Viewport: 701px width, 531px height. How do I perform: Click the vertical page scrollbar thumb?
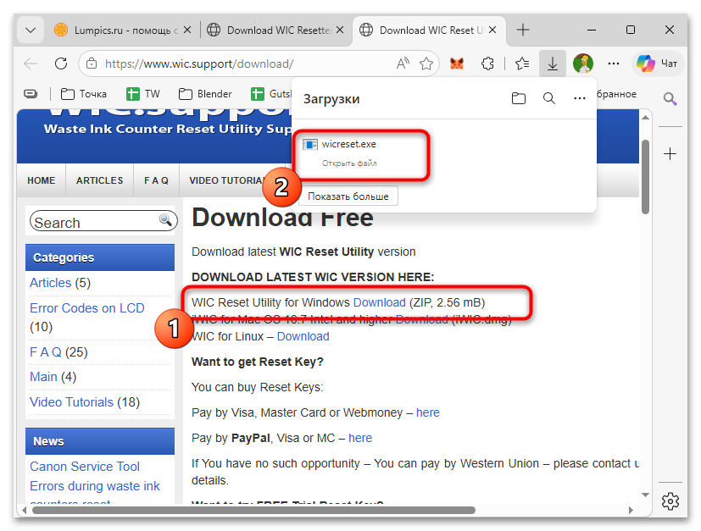pyautogui.click(x=645, y=177)
